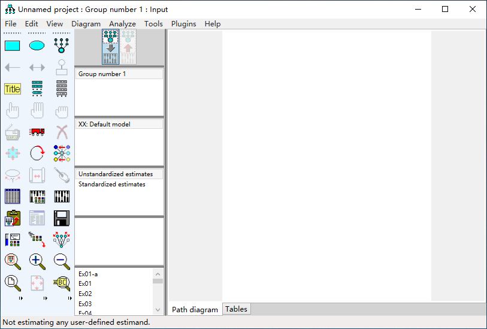Expand the second toolbar column overflow arrow

[x=46, y=298]
